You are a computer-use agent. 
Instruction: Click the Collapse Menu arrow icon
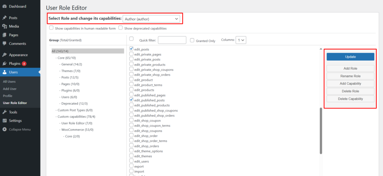(4, 129)
